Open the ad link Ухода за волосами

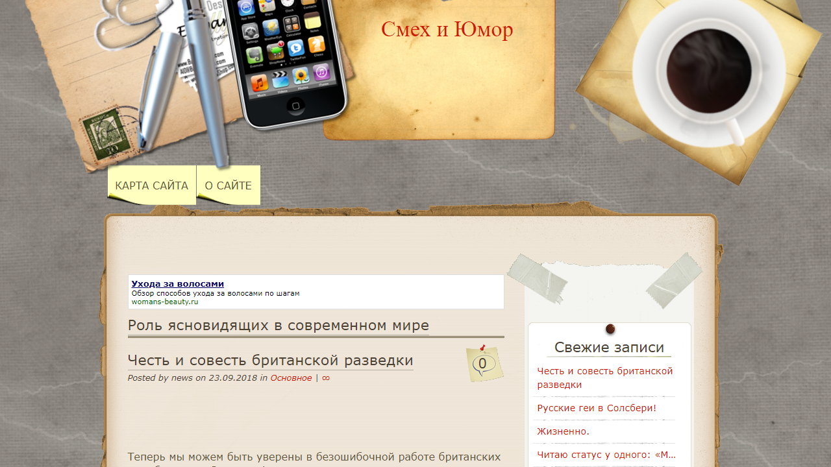point(177,283)
